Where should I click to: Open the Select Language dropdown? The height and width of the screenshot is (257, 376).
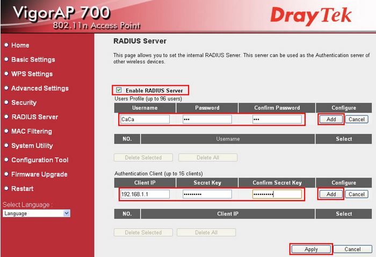click(37, 213)
